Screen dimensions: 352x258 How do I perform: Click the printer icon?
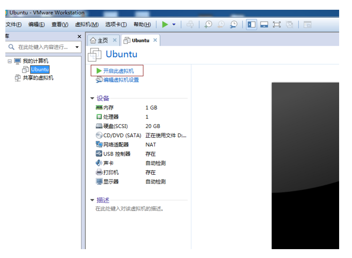(x=99, y=172)
